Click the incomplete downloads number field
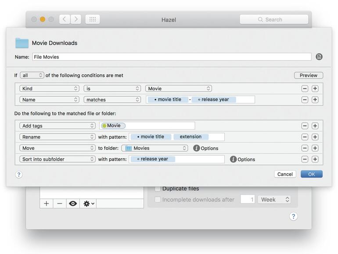 click(x=248, y=200)
